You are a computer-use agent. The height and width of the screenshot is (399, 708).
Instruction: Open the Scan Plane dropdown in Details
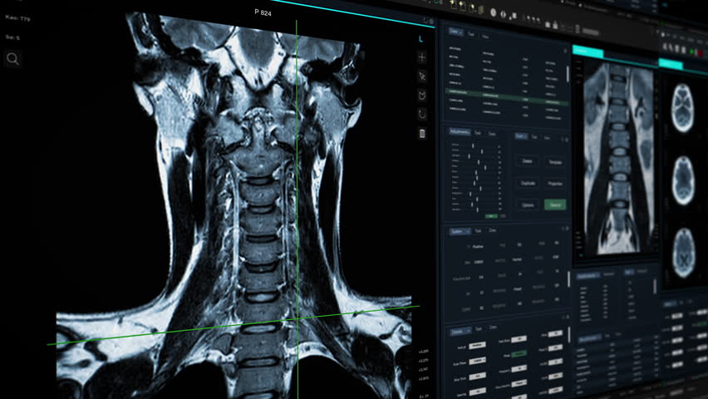click(477, 361)
